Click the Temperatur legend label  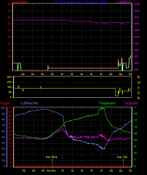(107, 103)
